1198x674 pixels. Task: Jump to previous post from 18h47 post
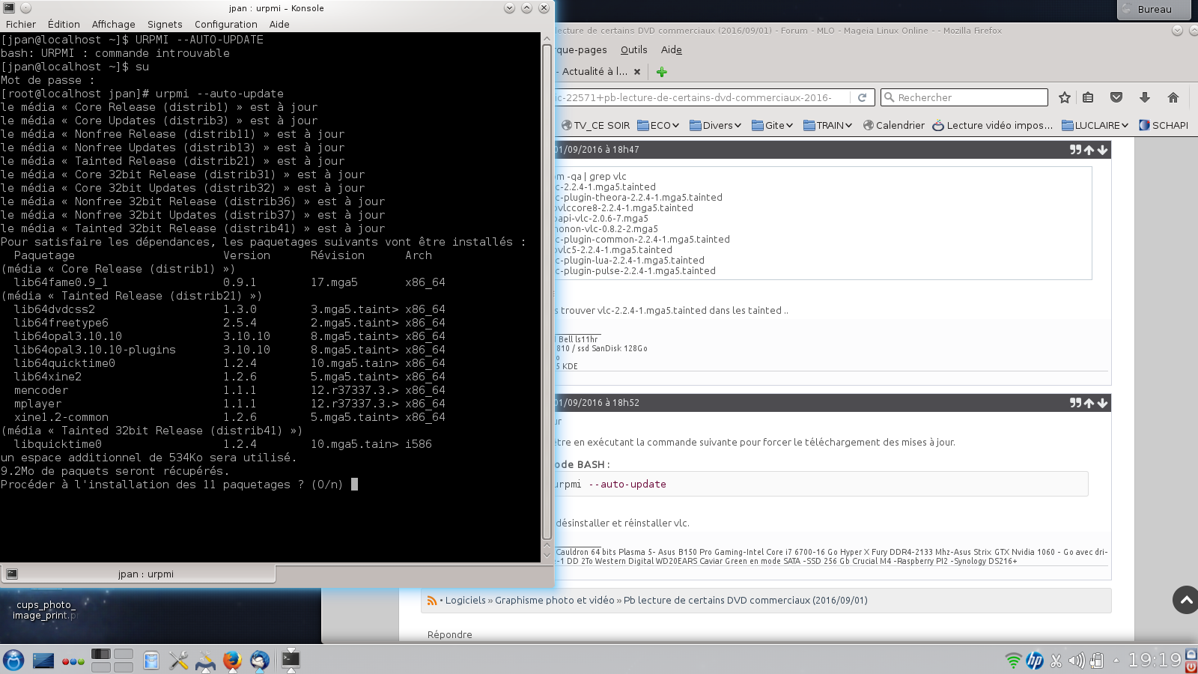pyautogui.click(x=1089, y=150)
